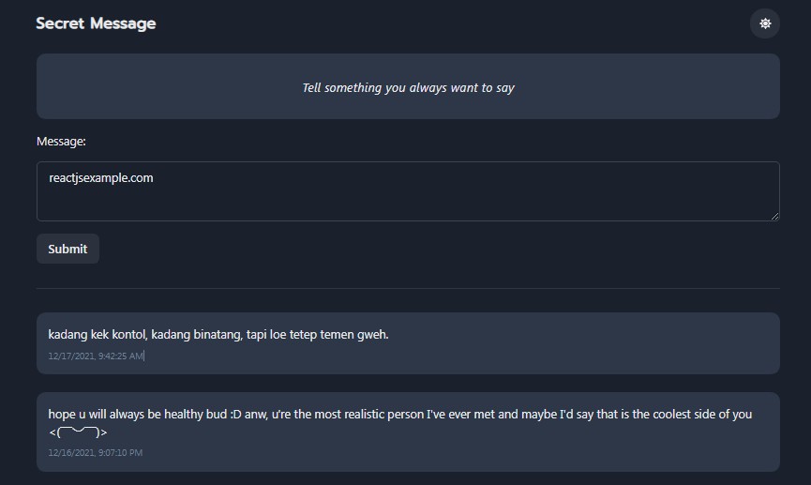Toggle the dark/light theme icon
This screenshot has width=811, height=485.
coord(765,23)
